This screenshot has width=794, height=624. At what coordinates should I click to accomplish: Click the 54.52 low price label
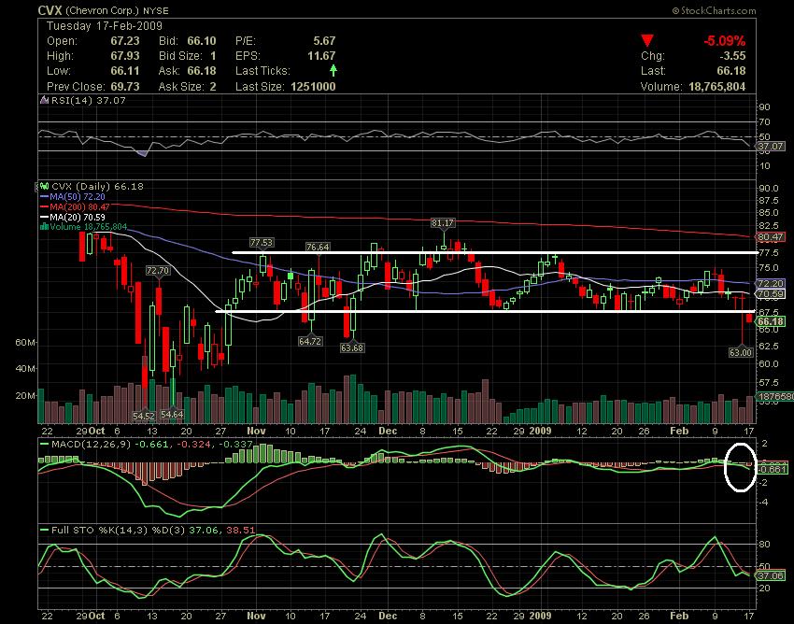(144, 416)
